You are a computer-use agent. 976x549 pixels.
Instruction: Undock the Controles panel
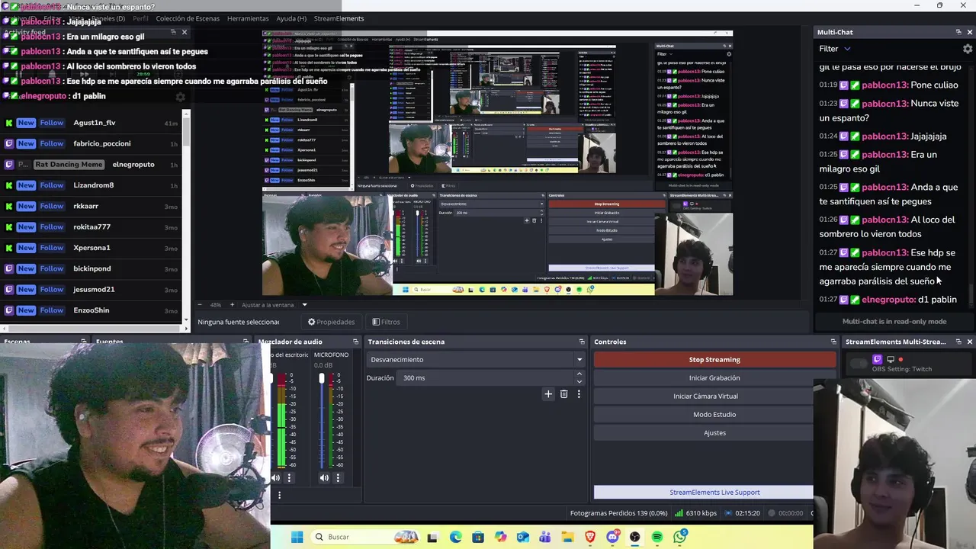(833, 342)
